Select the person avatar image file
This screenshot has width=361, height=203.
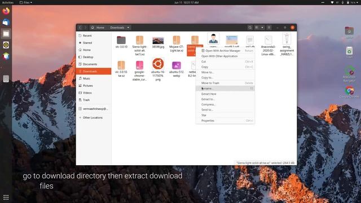point(213,38)
